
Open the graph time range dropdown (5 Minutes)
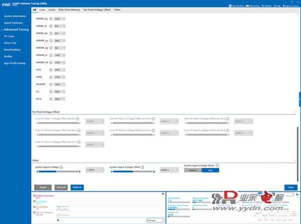click(155, 220)
